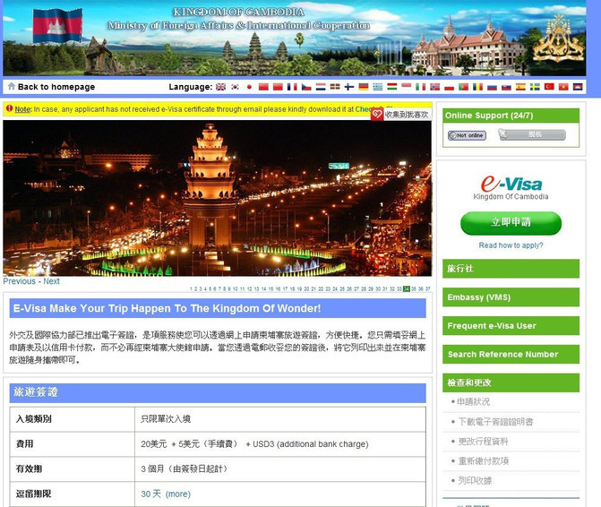Go to Previous slideshow image
The width and height of the screenshot is (601, 507).
(19, 281)
